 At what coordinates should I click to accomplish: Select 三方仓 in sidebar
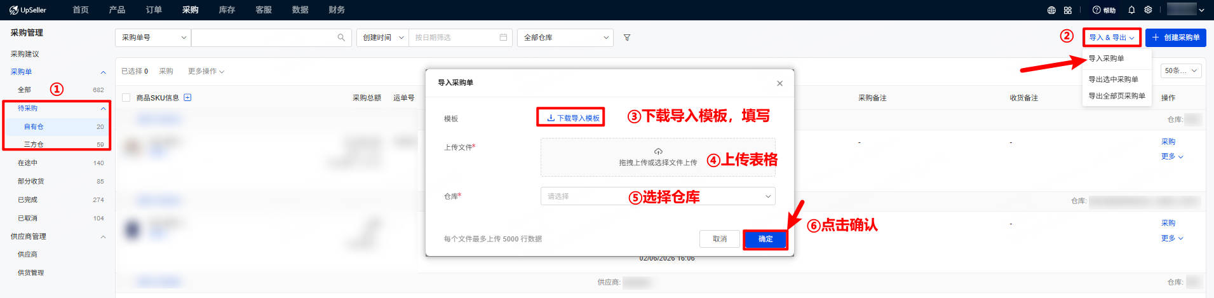click(x=34, y=144)
